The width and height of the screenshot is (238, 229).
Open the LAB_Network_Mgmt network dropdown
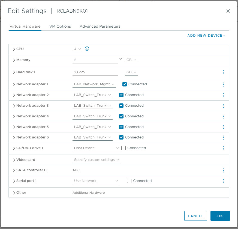pyautogui.click(x=94, y=84)
